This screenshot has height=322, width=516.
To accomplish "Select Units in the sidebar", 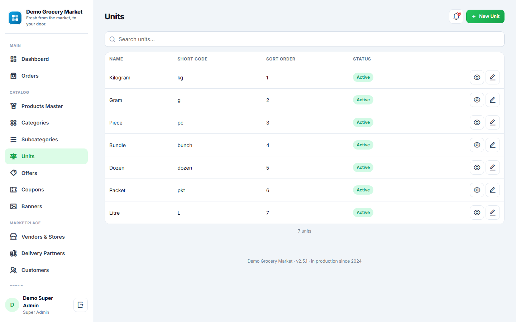I will click(x=46, y=156).
